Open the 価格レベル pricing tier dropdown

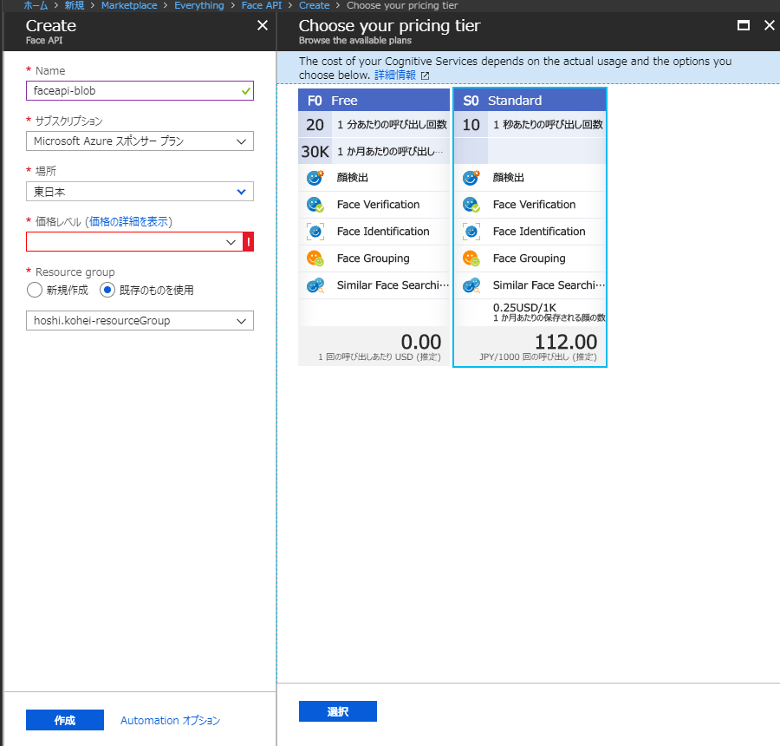(134, 242)
